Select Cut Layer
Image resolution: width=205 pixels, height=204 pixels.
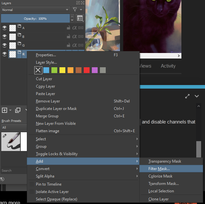click(83, 79)
